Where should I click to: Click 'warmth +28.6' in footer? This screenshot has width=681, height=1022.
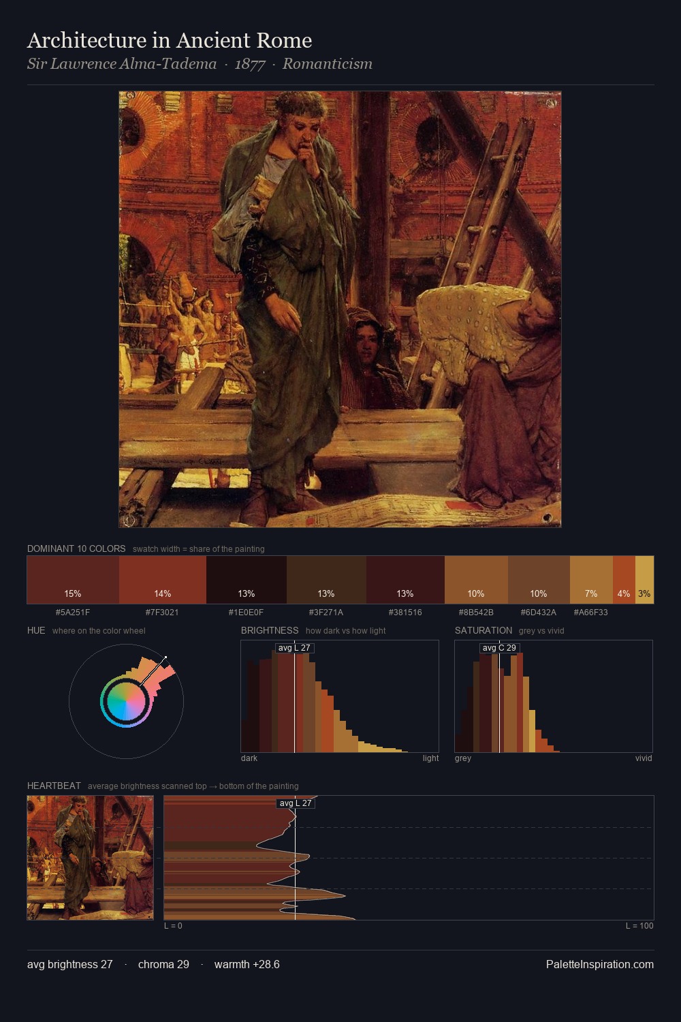[247, 964]
